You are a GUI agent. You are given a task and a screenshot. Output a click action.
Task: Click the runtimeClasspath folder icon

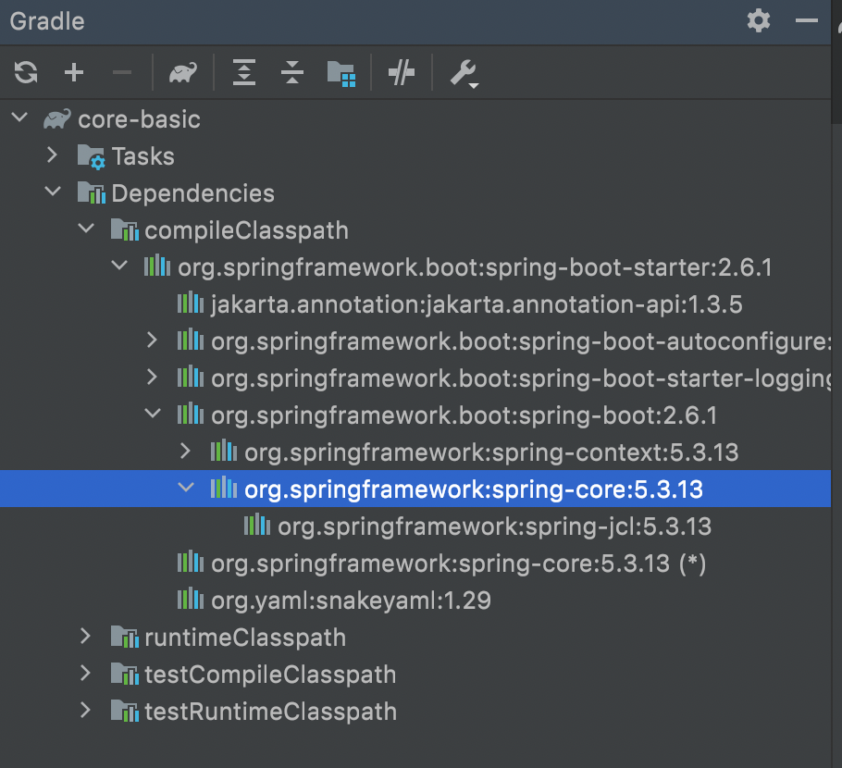coord(125,638)
